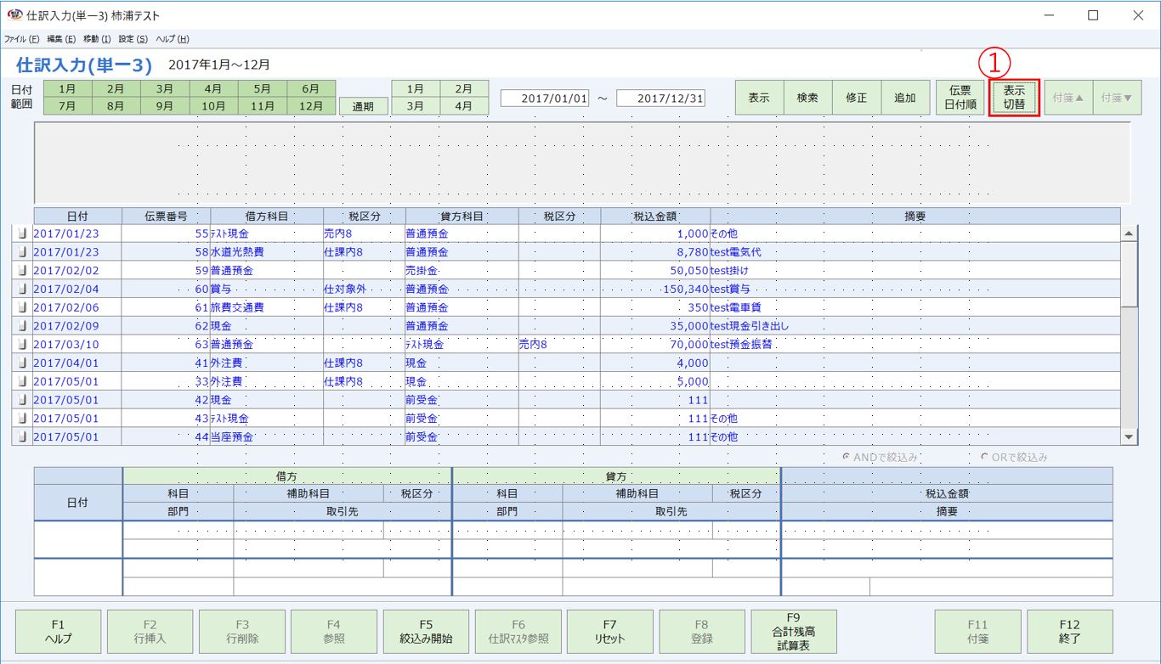Click the note icon beside the 2017/02/09 row
The image size is (1161, 664).
pos(21,325)
